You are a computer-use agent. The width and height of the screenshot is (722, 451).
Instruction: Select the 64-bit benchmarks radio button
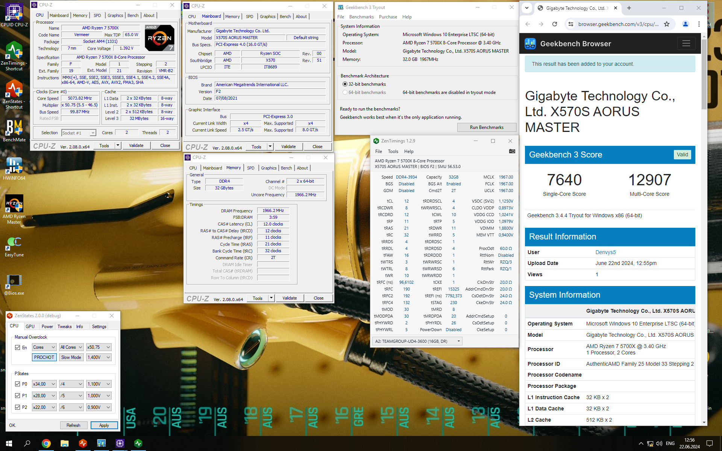coord(345,92)
